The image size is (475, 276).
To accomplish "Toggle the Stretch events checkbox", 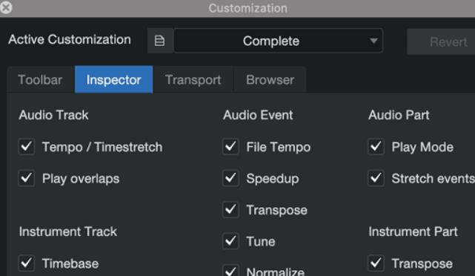I will tap(376, 178).
